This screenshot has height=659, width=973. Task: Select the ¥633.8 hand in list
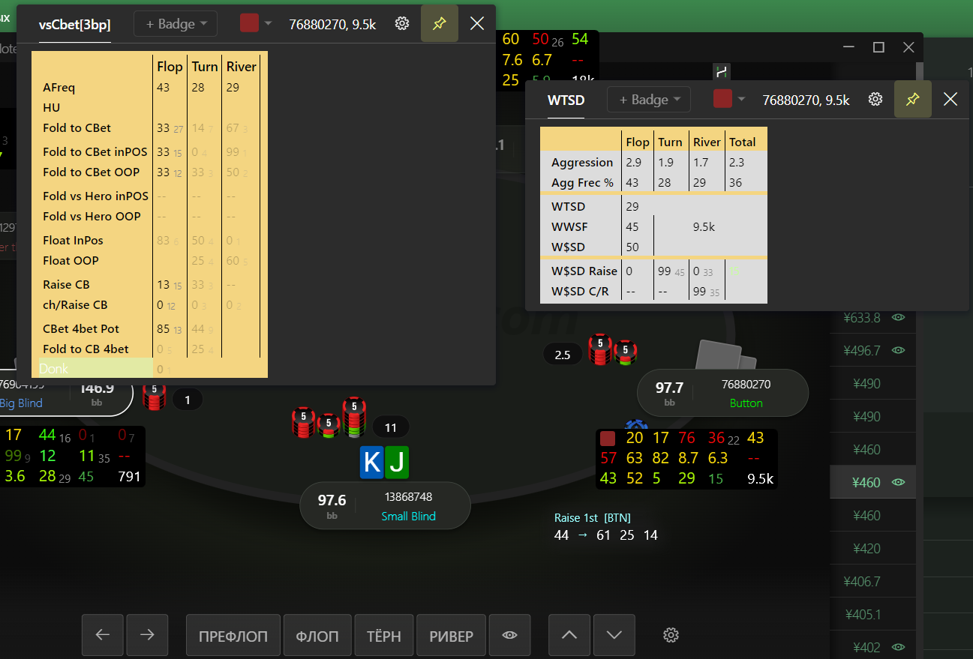pyautogui.click(x=873, y=317)
